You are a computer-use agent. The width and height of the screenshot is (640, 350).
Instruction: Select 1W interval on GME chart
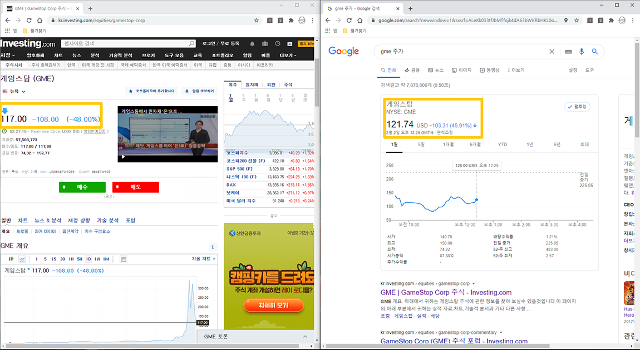point(97,259)
